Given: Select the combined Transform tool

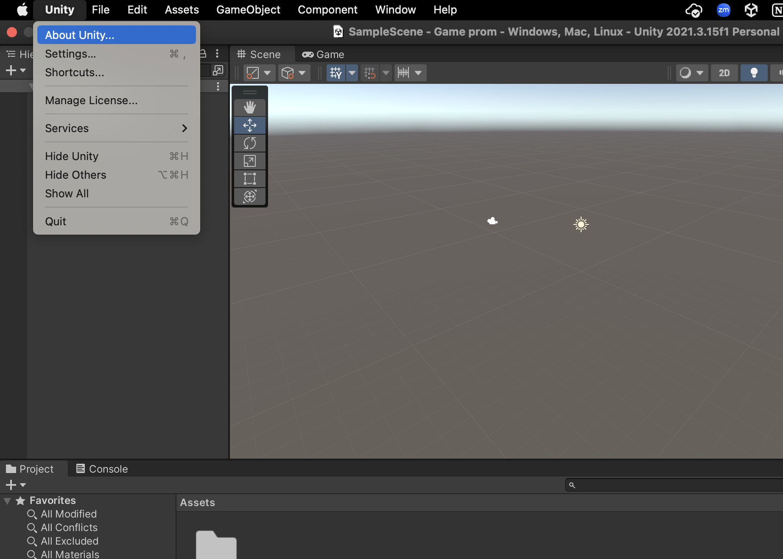Looking at the screenshot, I should pos(250,196).
